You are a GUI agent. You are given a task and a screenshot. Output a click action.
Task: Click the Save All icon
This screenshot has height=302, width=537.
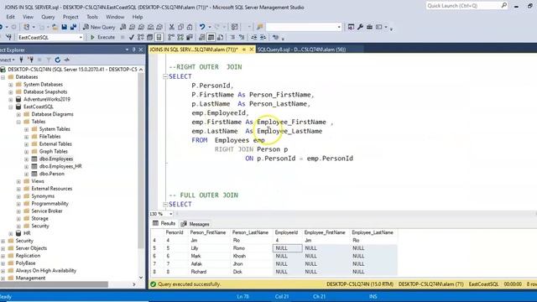pos(73,27)
